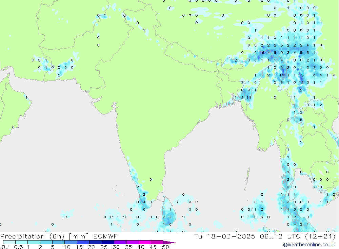Click the 35–40 mm legend color box
Image resolution: width=339 pixels, height=249 pixels.
tap(133, 242)
